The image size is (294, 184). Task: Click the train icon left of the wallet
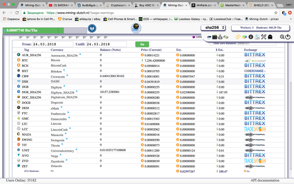[x=209, y=37]
